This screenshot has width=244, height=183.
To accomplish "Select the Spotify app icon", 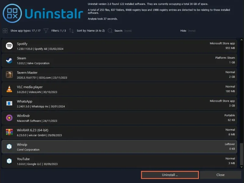I will 9,46.
